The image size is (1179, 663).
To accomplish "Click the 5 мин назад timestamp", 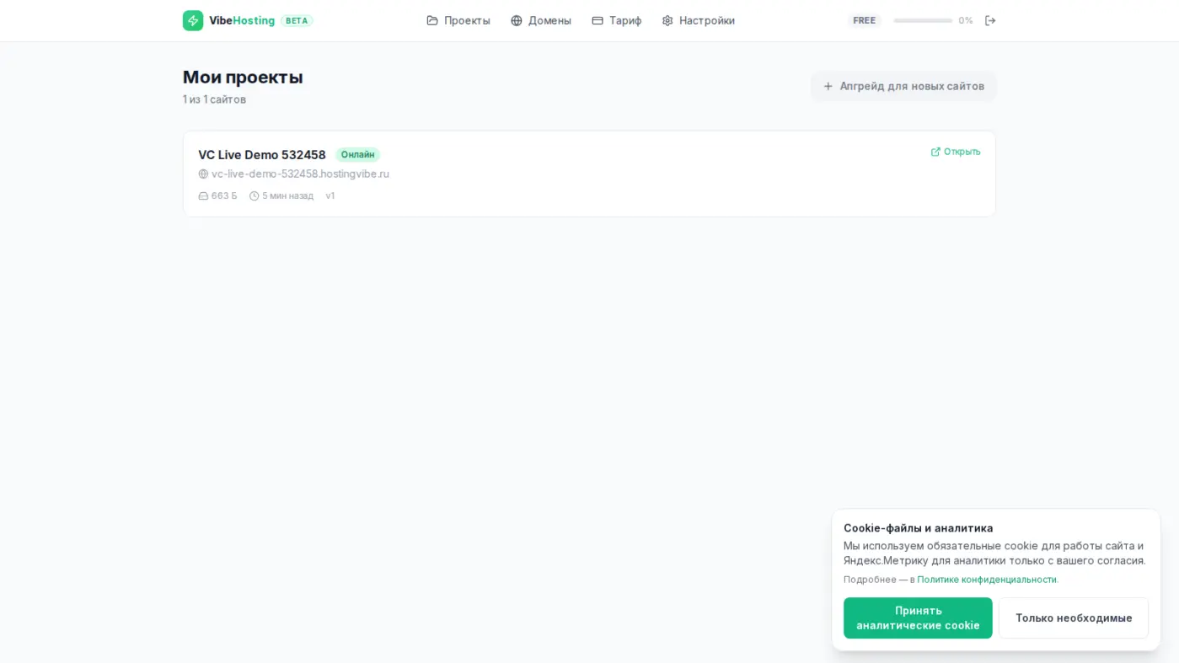I will point(287,196).
